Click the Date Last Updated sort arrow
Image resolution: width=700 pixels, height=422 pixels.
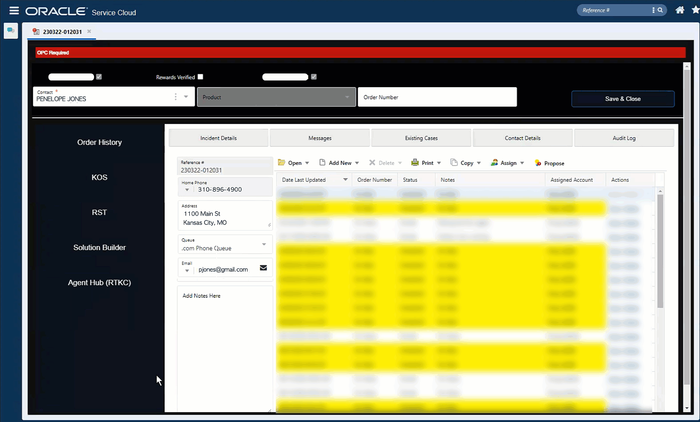click(345, 179)
